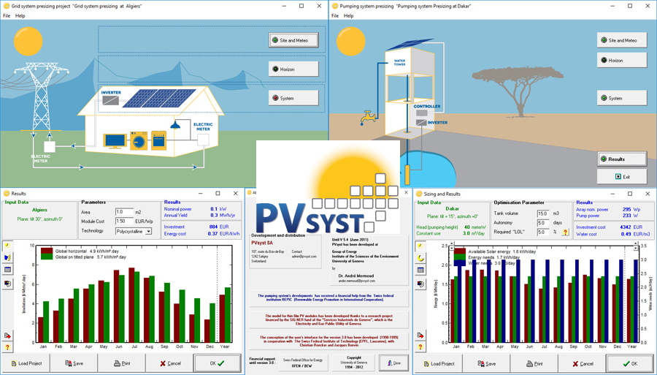Click the sun icon in Grid Results sidebar

tap(7, 246)
